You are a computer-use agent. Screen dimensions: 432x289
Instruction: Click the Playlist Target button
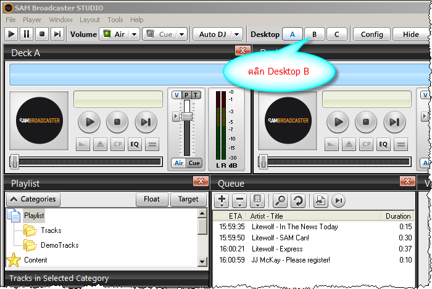(x=188, y=199)
